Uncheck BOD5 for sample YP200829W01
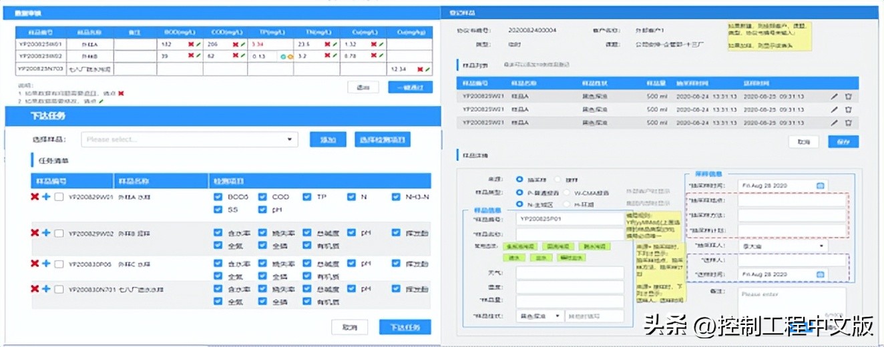The image size is (884, 347). [x=218, y=197]
